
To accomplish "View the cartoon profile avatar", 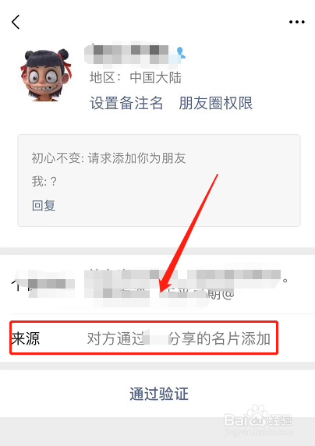I will [x=45, y=75].
